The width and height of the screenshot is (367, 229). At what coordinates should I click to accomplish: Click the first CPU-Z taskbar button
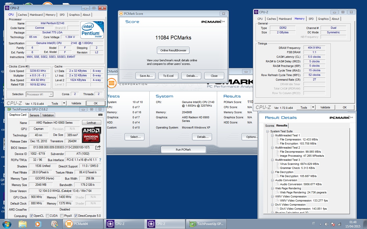[124, 224]
